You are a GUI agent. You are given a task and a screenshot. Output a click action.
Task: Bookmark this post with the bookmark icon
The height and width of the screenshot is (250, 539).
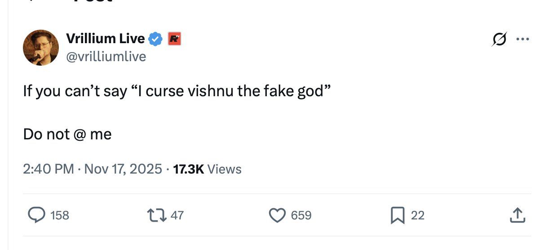398,215
